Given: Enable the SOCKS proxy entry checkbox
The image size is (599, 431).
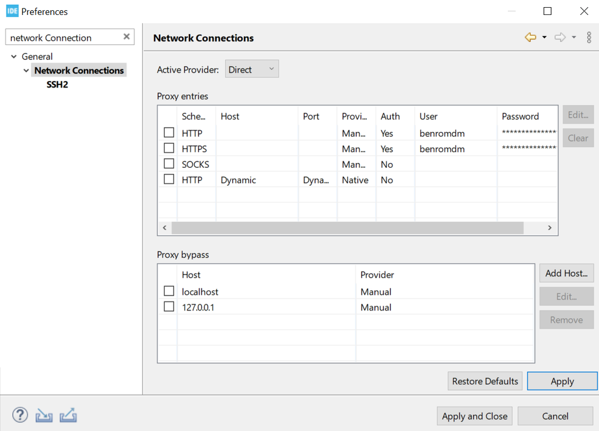Looking at the screenshot, I should (x=169, y=164).
